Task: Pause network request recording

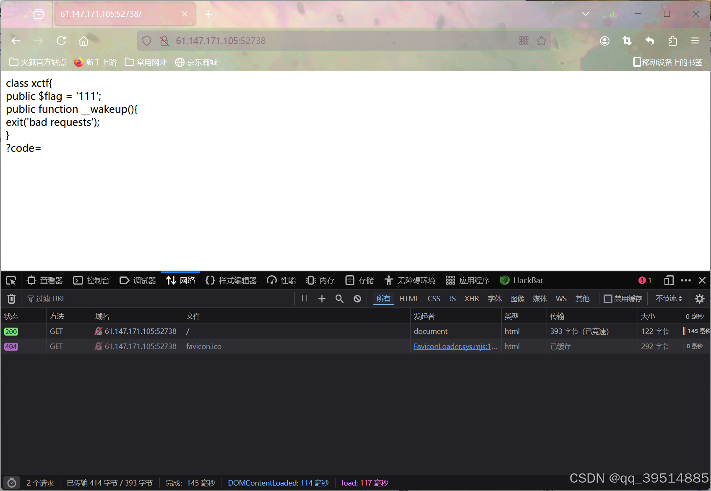Action: 305,299
